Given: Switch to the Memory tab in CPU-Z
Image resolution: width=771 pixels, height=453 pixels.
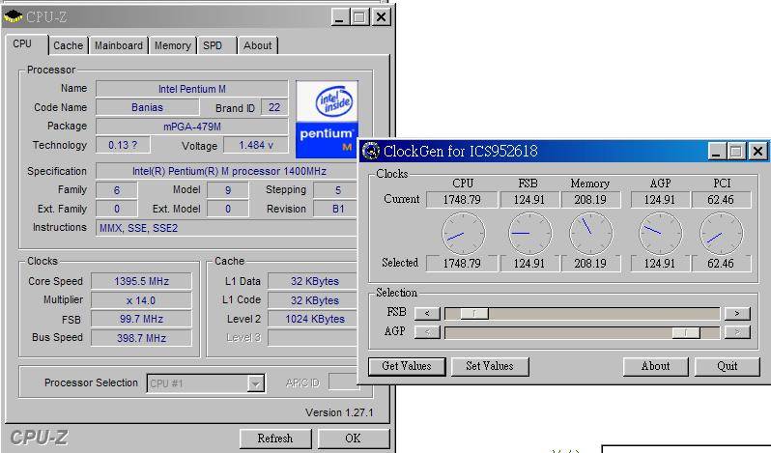Looking at the screenshot, I should 173,45.
